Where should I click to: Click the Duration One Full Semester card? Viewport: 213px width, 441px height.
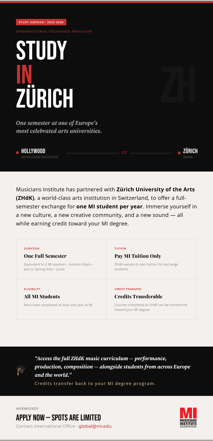[61, 259]
